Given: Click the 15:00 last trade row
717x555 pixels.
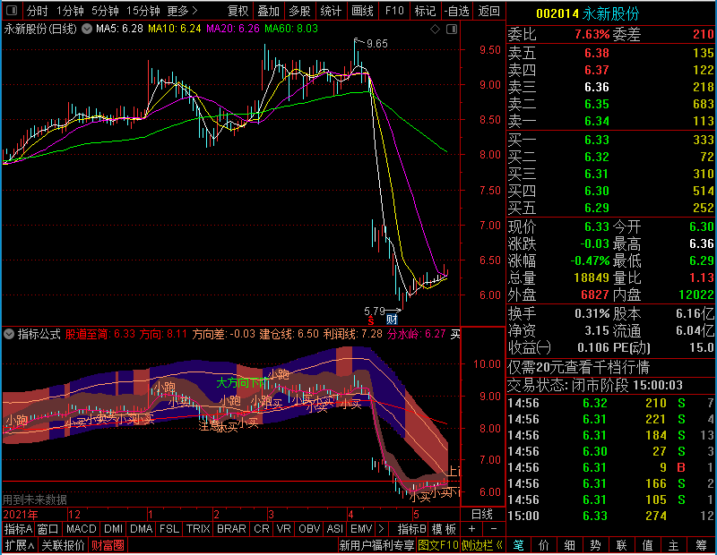Looking at the screenshot, I should click(611, 516).
